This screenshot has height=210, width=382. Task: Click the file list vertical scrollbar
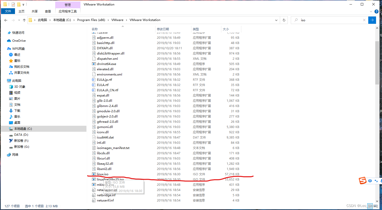377,62
